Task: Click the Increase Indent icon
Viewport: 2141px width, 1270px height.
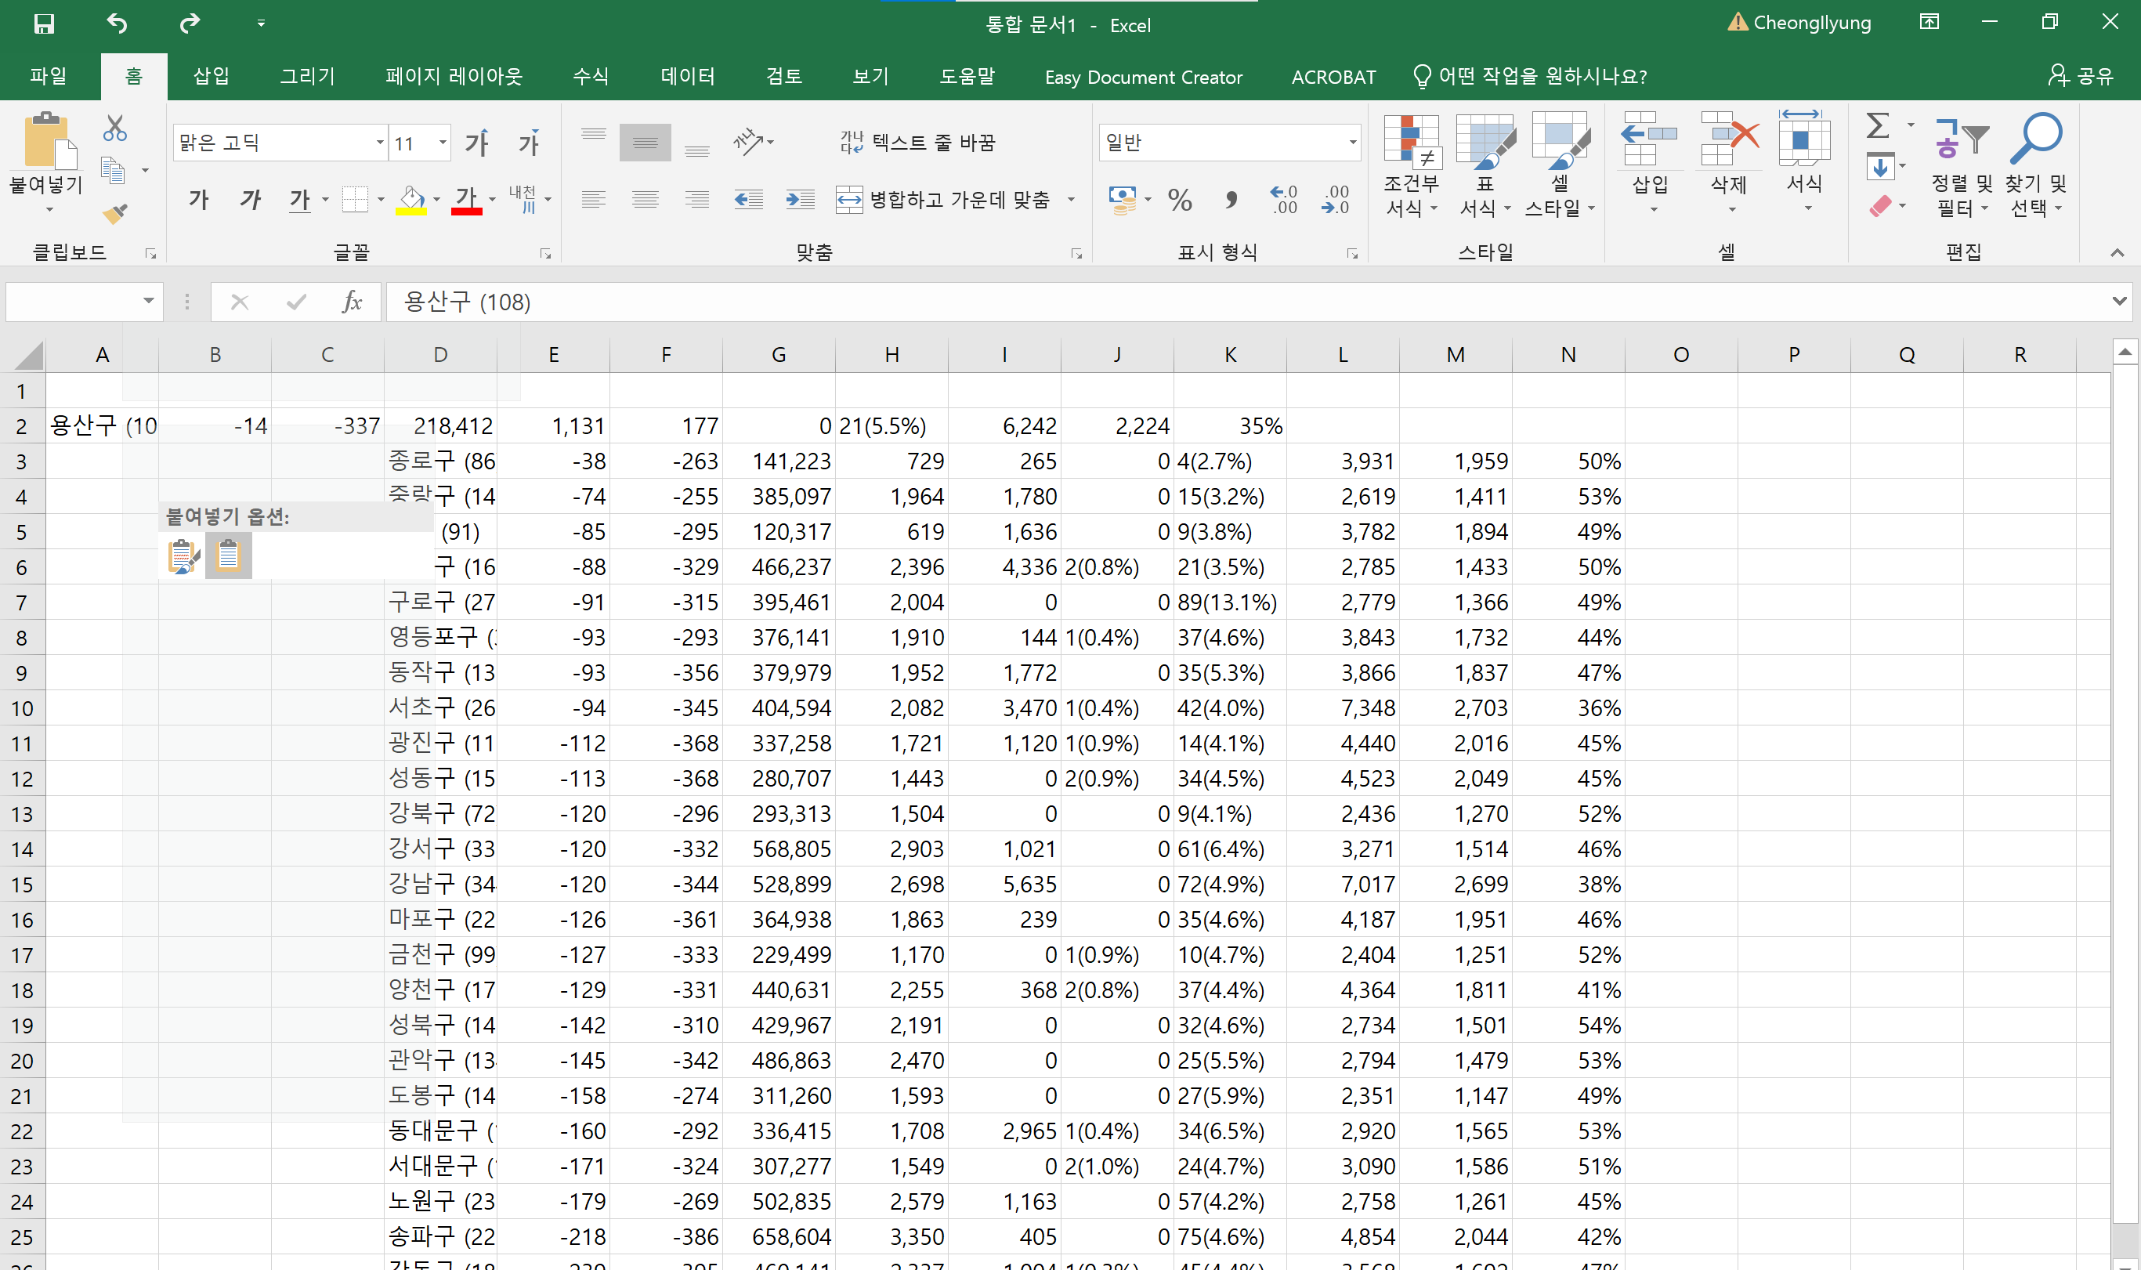Action: click(799, 201)
